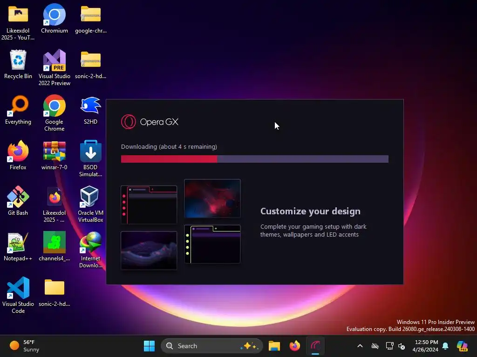Image resolution: width=477 pixels, height=357 pixels.
Task: Open Internet Download Manager shortcut
Action: pyautogui.click(x=91, y=250)
